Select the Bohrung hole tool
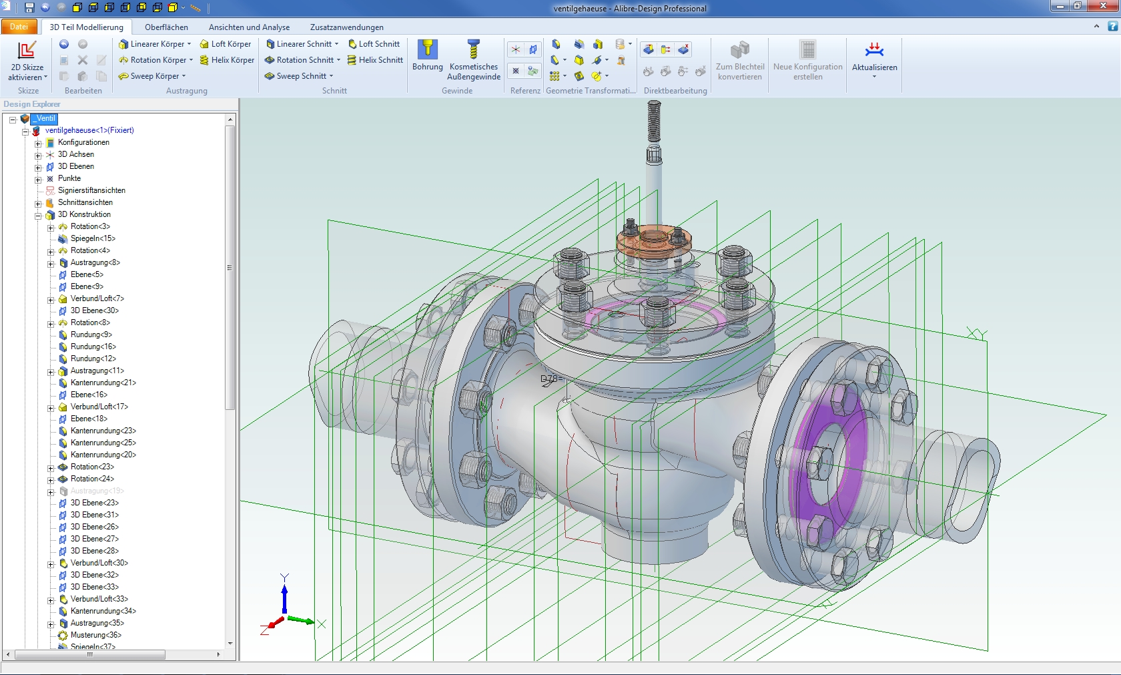Screen dimensions: 1121x675 coord(428,55)
